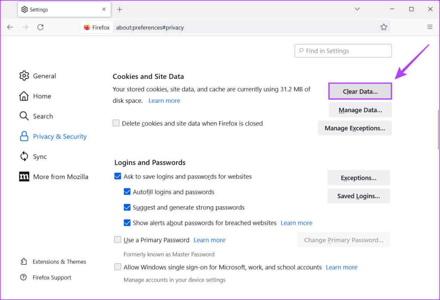Select the Sync arrows icon
Screen dimensions: 440x300
tap(24, 156)
